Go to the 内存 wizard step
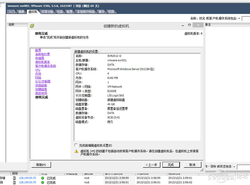Viewport: 250px width, 185px height. (38, 74)
